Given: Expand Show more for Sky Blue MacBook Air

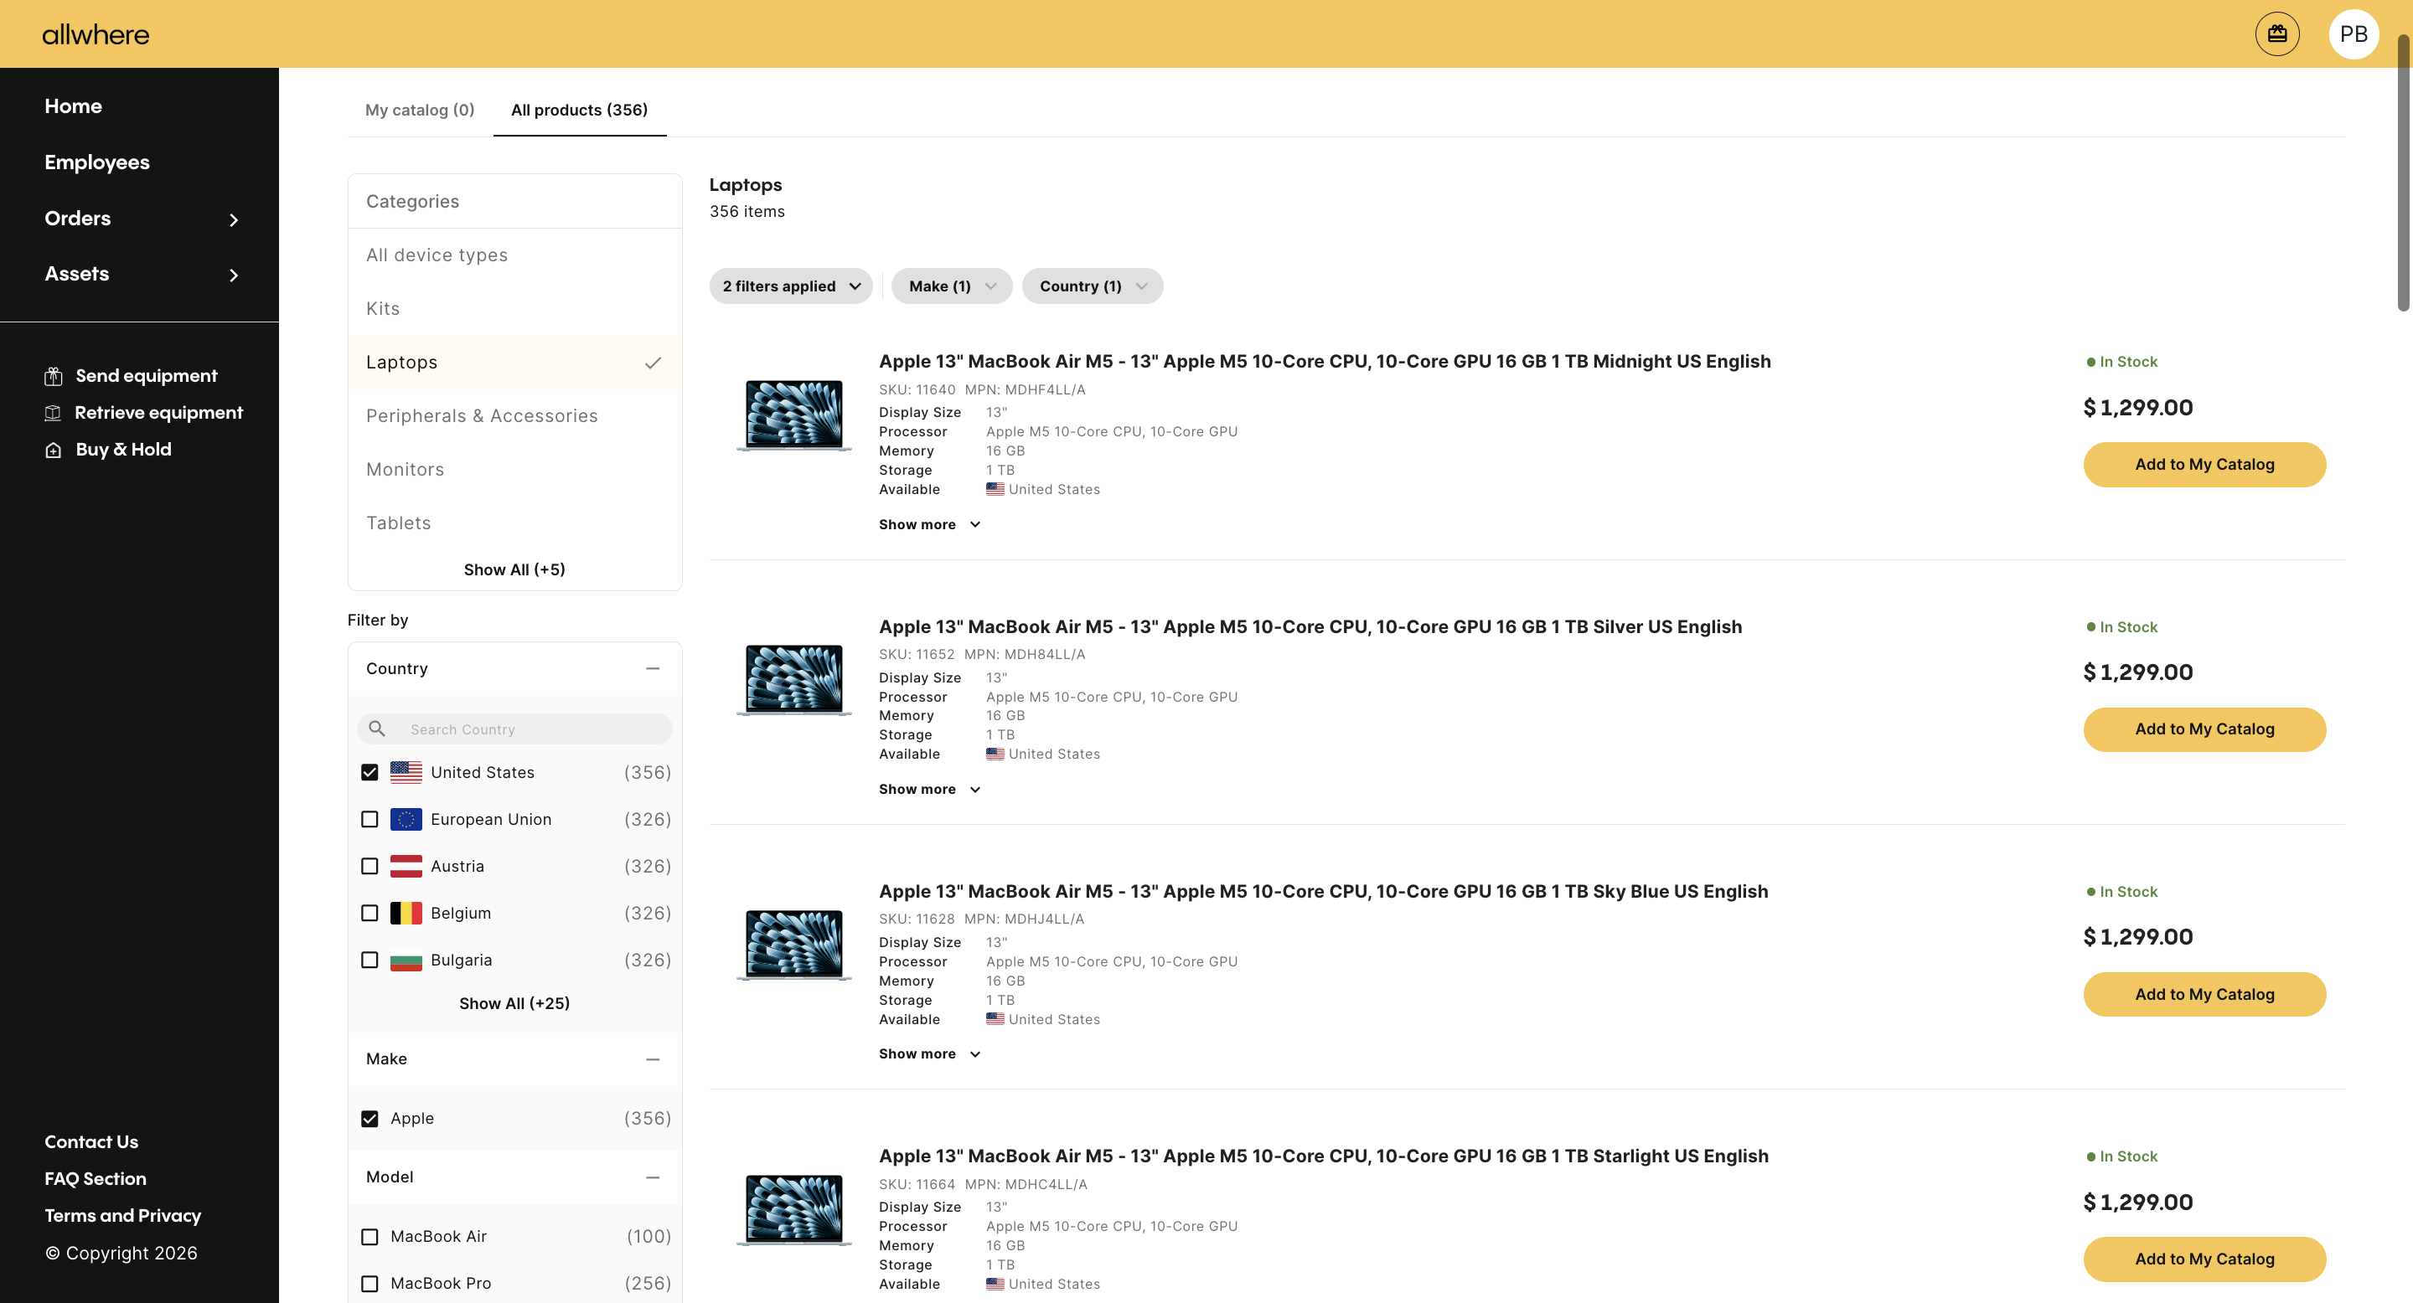Looking at the screenshot, I should pos(929,1054).
